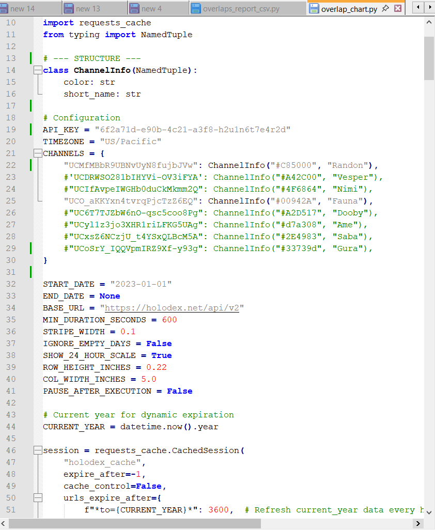Click the horizontal scrollbar left arrow

point(3,524)
